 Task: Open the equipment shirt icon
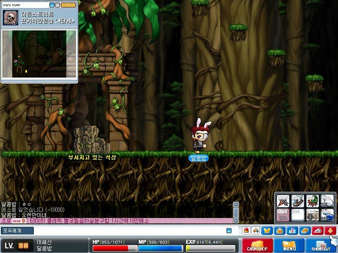tap(267, 231)
